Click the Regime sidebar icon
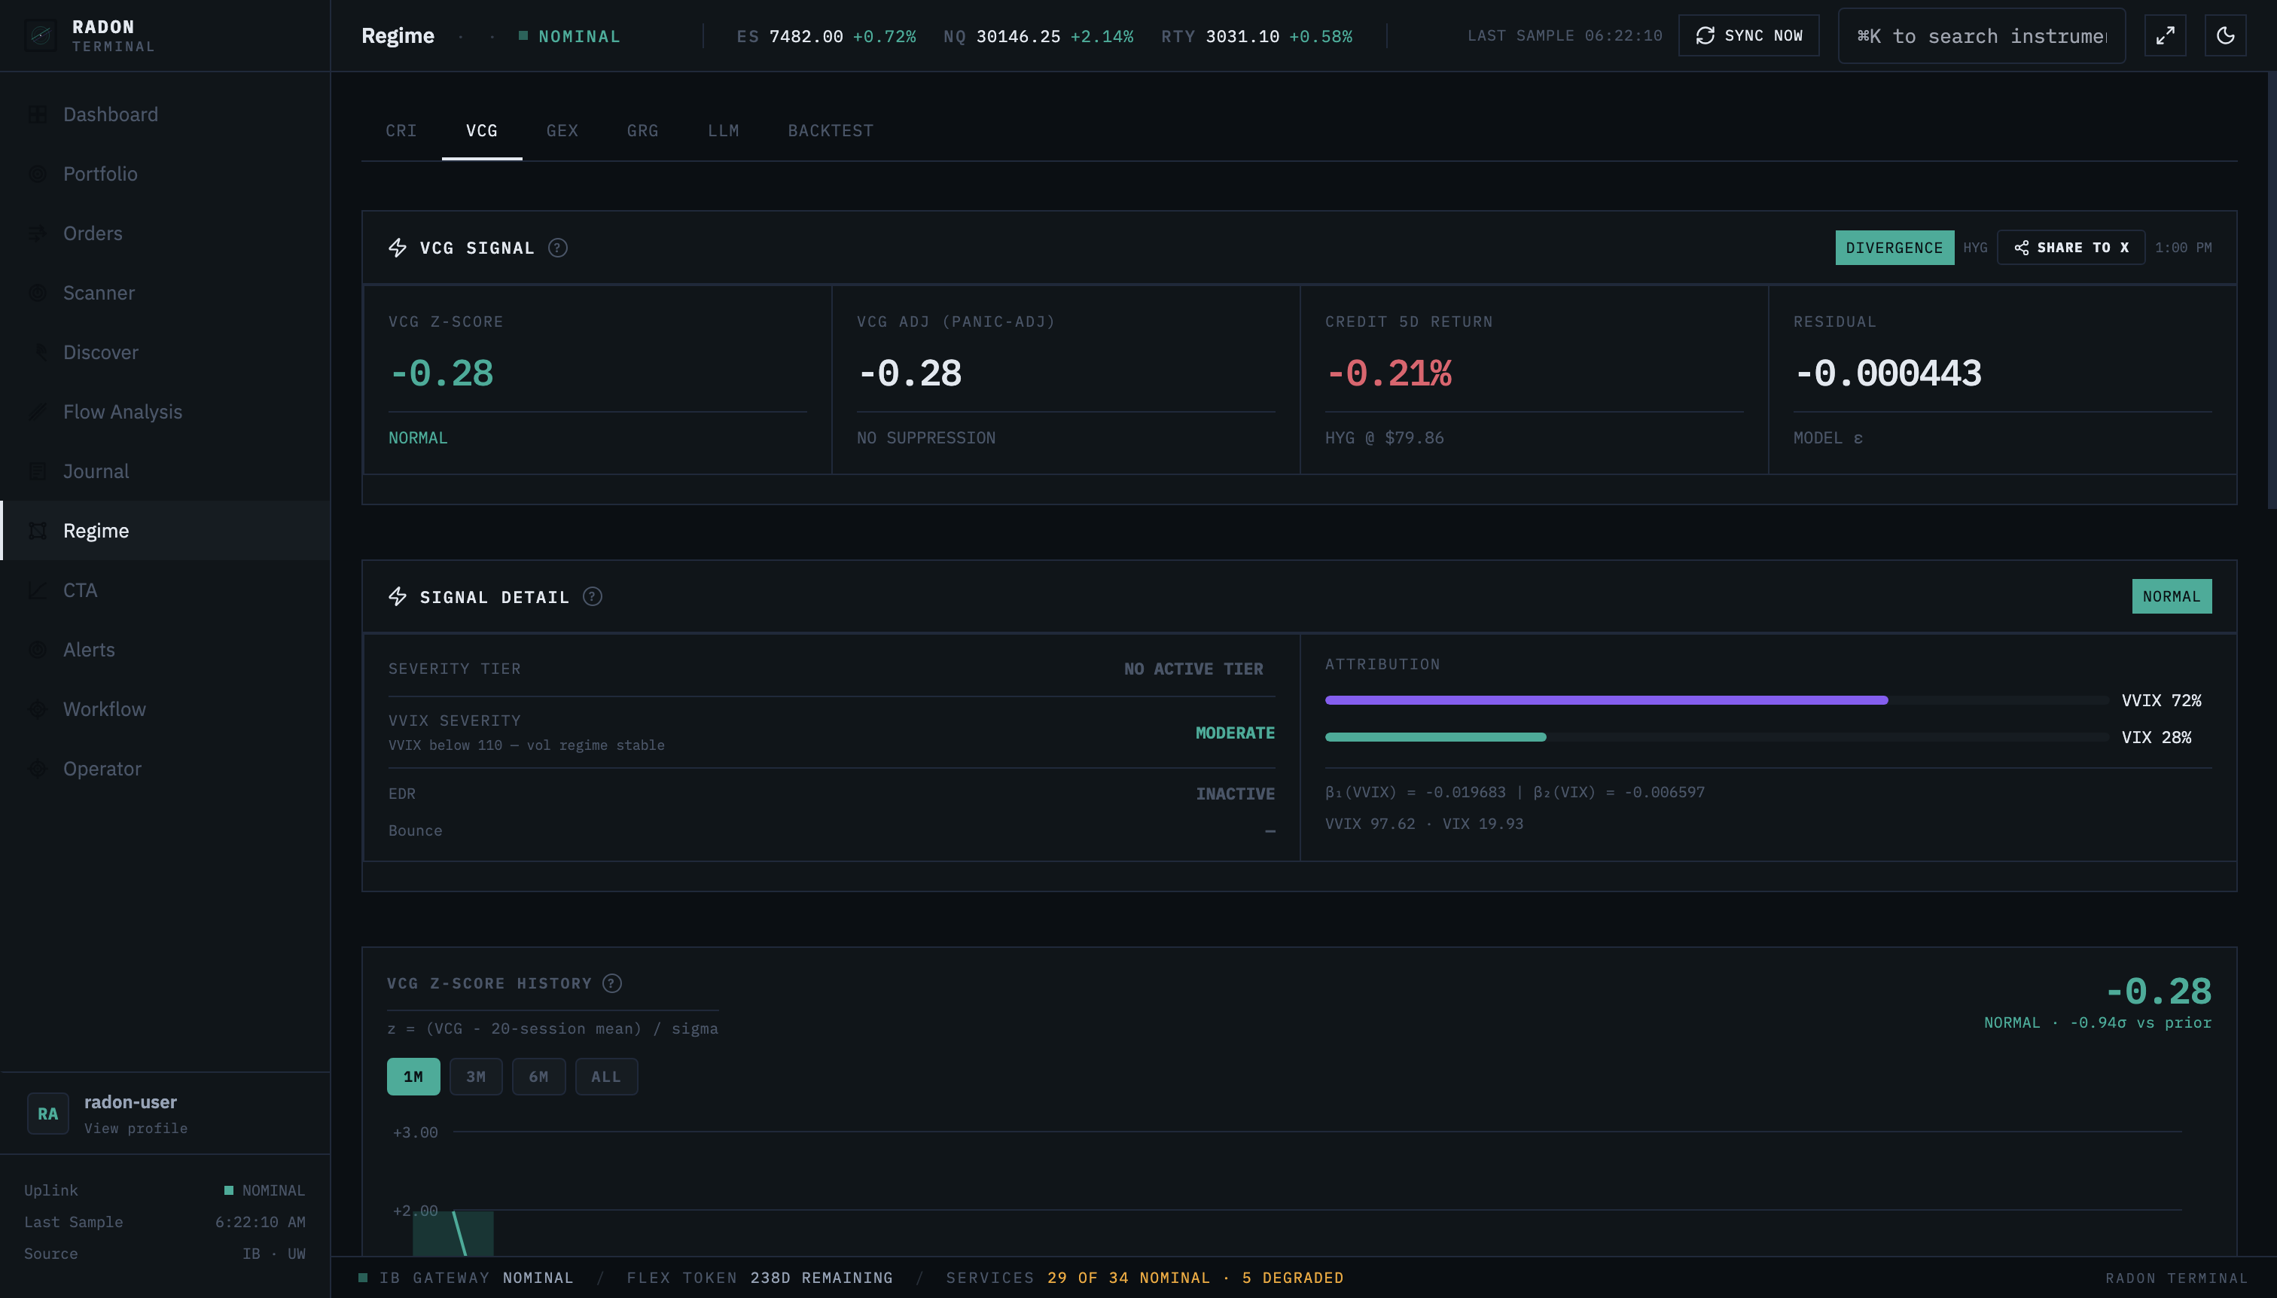Image resolution: width=2277 pixels, height=1298 pixels. pyautogui.click(x=38, y=531)
